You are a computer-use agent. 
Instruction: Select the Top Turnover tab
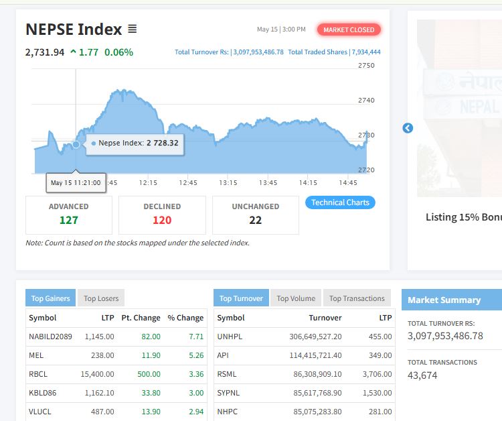pyautogui.click(x=241, y=298)
